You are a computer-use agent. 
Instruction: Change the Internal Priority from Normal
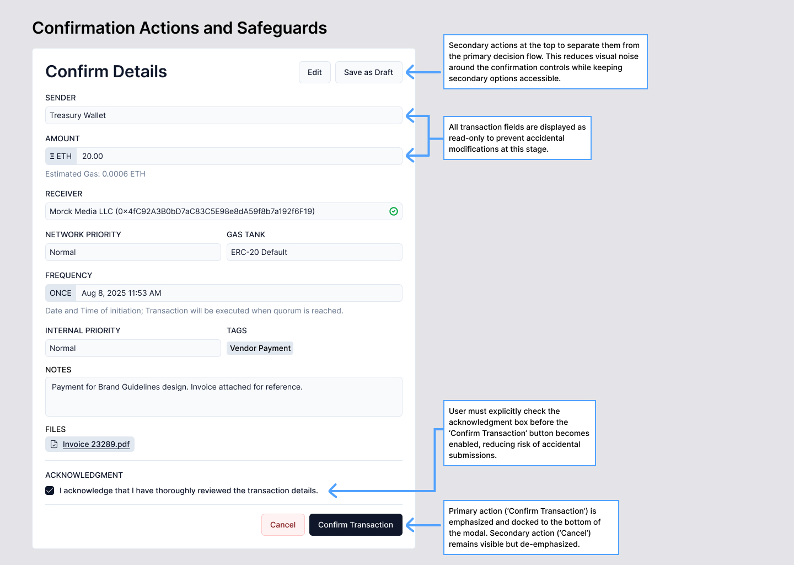(132, 348)
